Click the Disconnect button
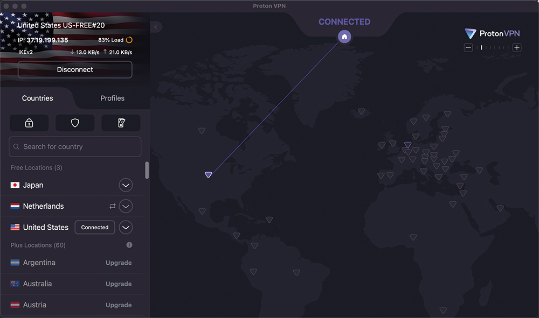The width and height of the screenshot is (539, 318). [x=75, y=69]
